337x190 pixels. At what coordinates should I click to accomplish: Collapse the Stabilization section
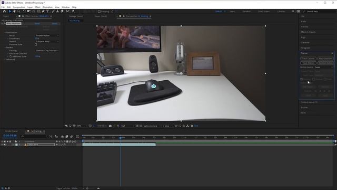(x=5, y=33)
